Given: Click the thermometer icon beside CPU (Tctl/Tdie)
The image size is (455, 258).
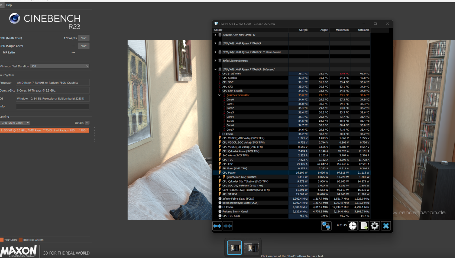Looking at the screenshot, I should (x=220, y=74).
